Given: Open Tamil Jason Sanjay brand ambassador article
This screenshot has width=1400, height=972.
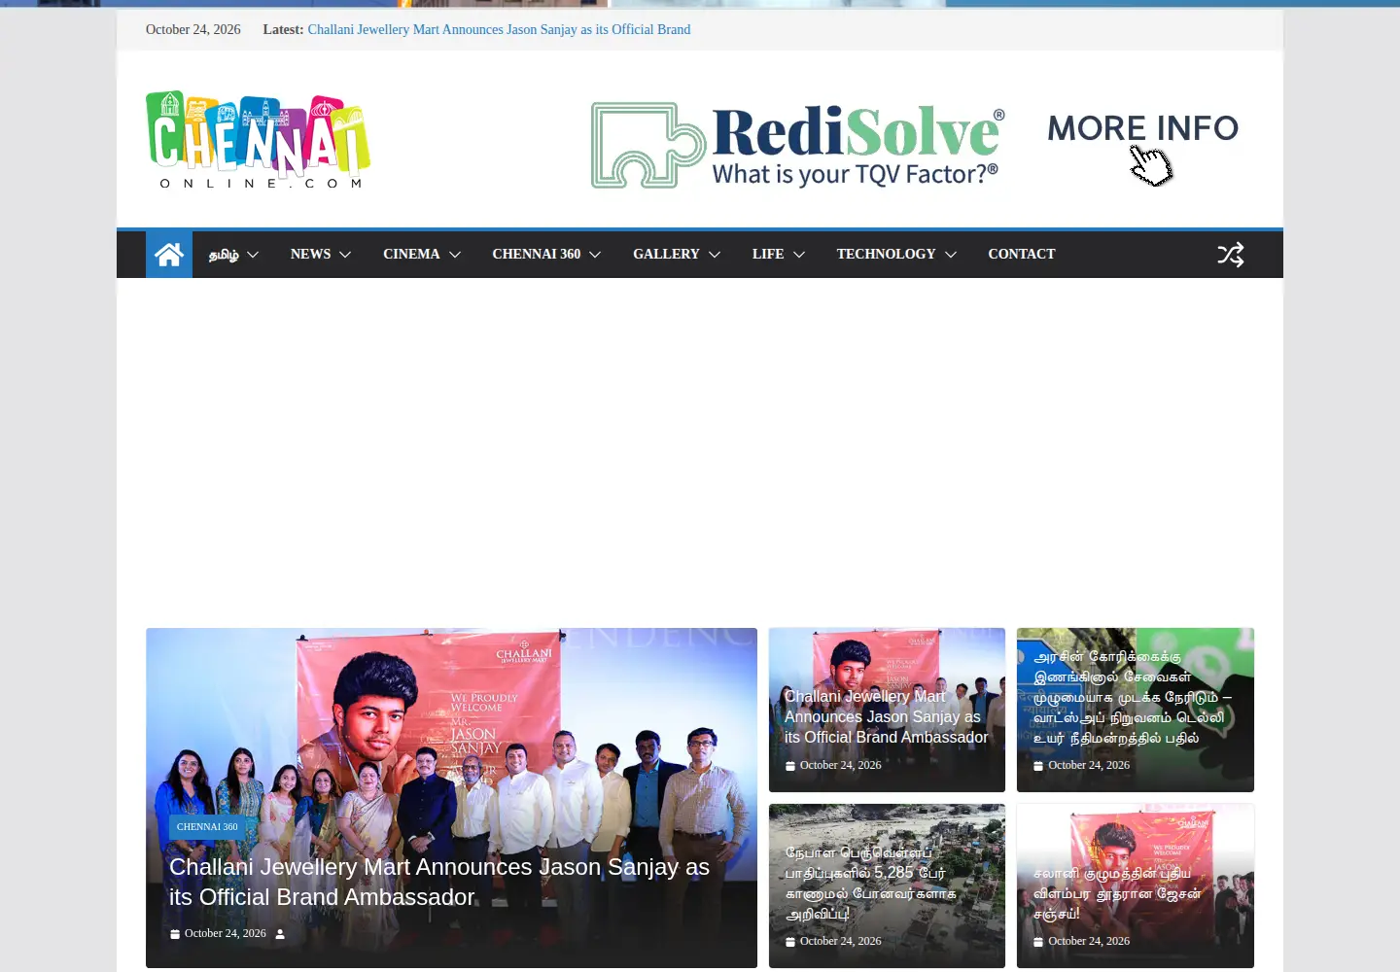Looking at the screenshot, I should click(x=1117, y=893).
